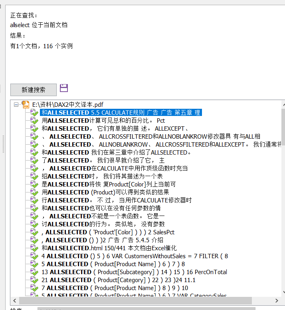Open result 绍ALLSELECTED时，我们将其描述为一个表
The image size is (285, 310).
click(x=102, y=177)
